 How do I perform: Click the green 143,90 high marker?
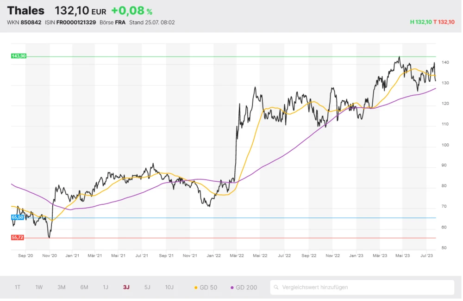[x=19, y=56]
